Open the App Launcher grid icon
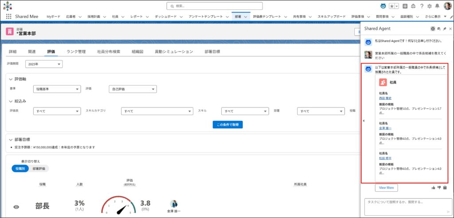Image resolution: width=454 pixels, height=218 pixels. point(8,16)
